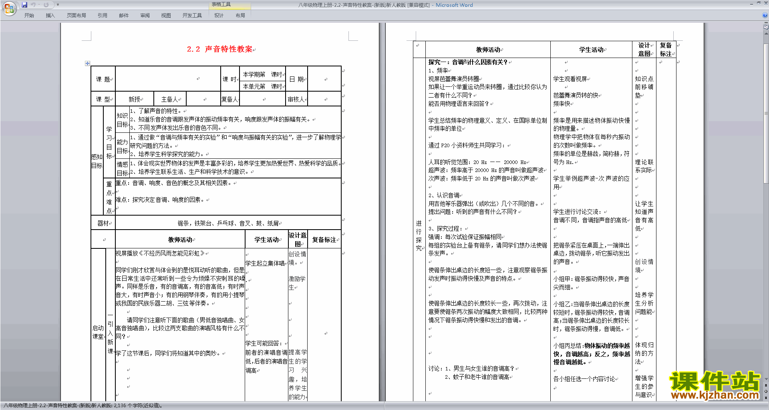Viewport: 769px width, 410px height.
Task: Click the 日 期 table cell
Action: pos(296,79)
